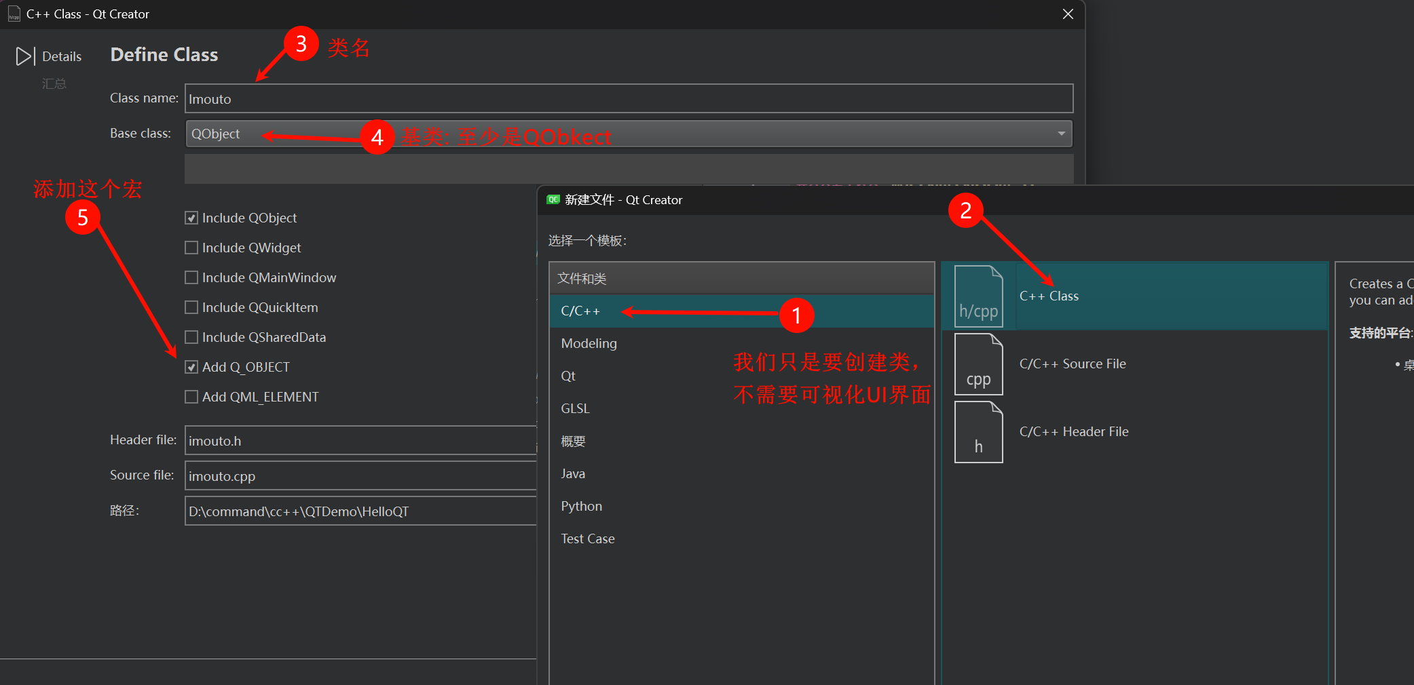Select the C/C++ category in template list
This screenshot has height=685, width=1414.
point(580,311)
